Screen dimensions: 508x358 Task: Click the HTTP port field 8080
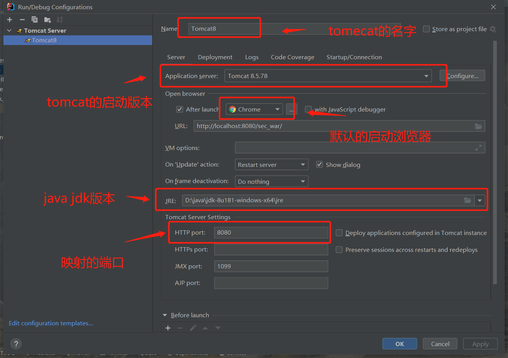tap(271, 233)
